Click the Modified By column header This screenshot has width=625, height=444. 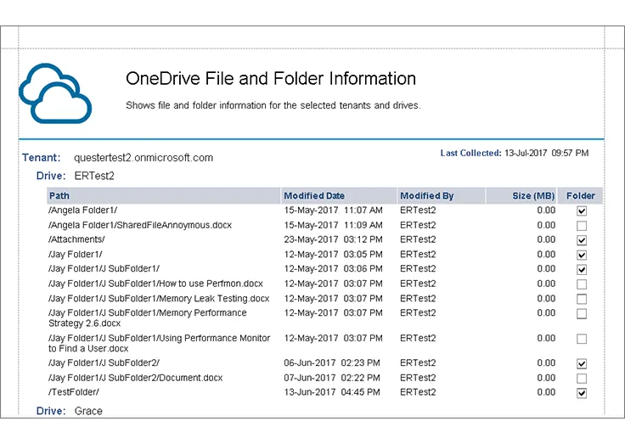click(x=442, y=196)
